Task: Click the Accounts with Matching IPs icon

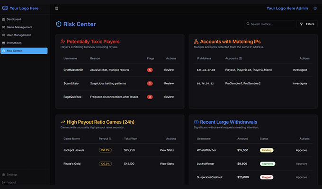Action: [196, 42]
